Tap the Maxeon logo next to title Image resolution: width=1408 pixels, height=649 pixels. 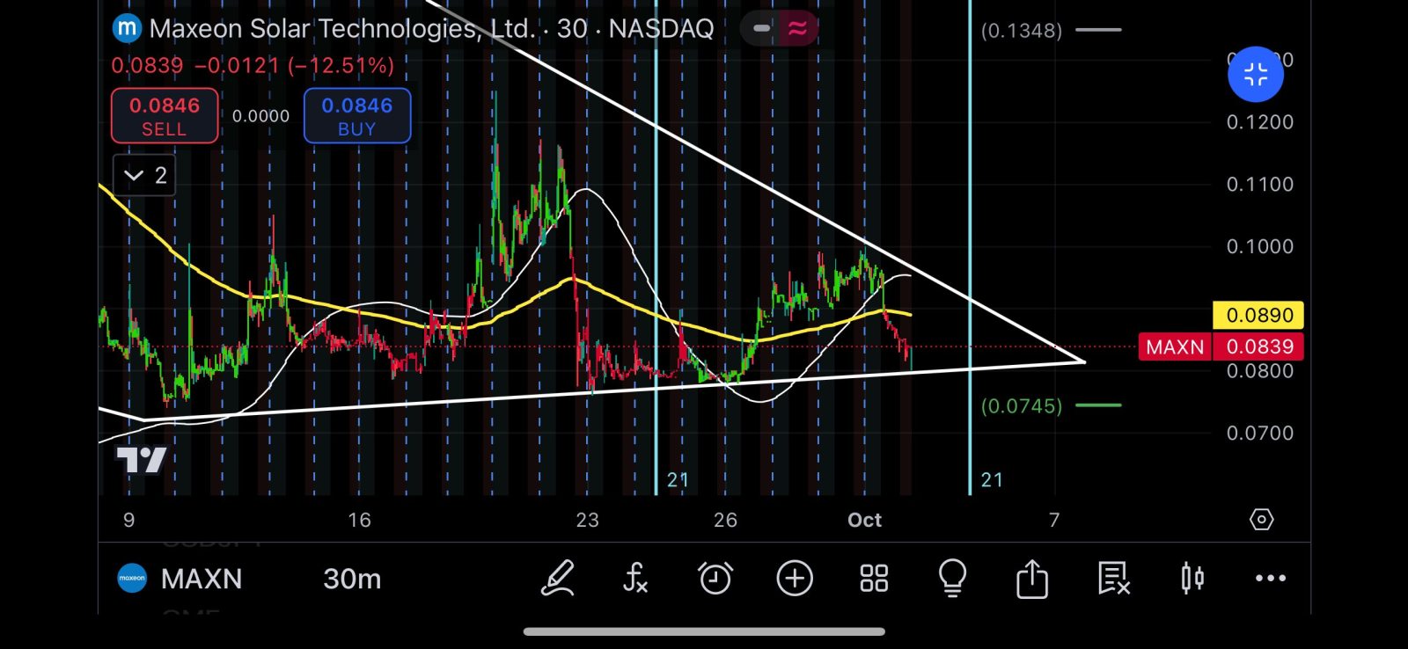coord(127,28)
